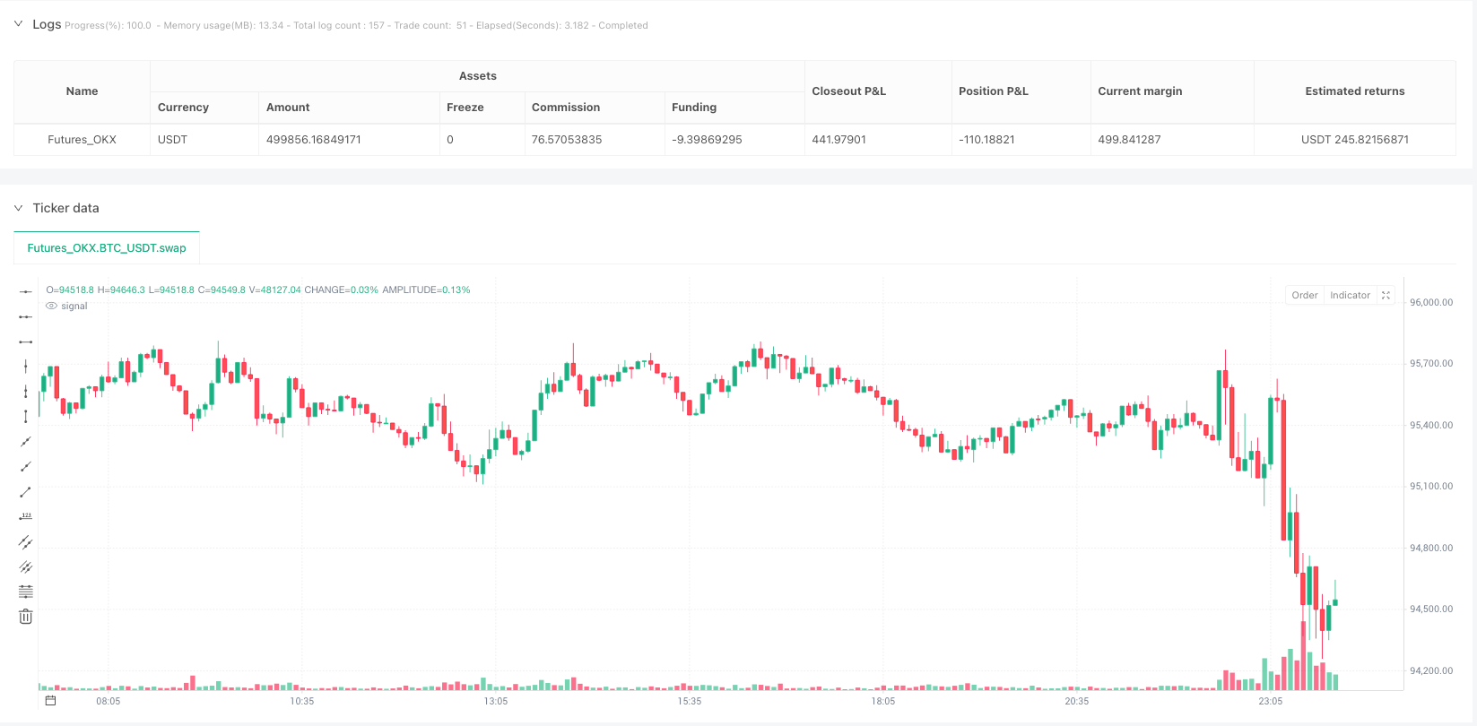Select the three-parallel-lines channel tool
The width and height of the screenshot is (1477, 726).
[x=26, y=566]
